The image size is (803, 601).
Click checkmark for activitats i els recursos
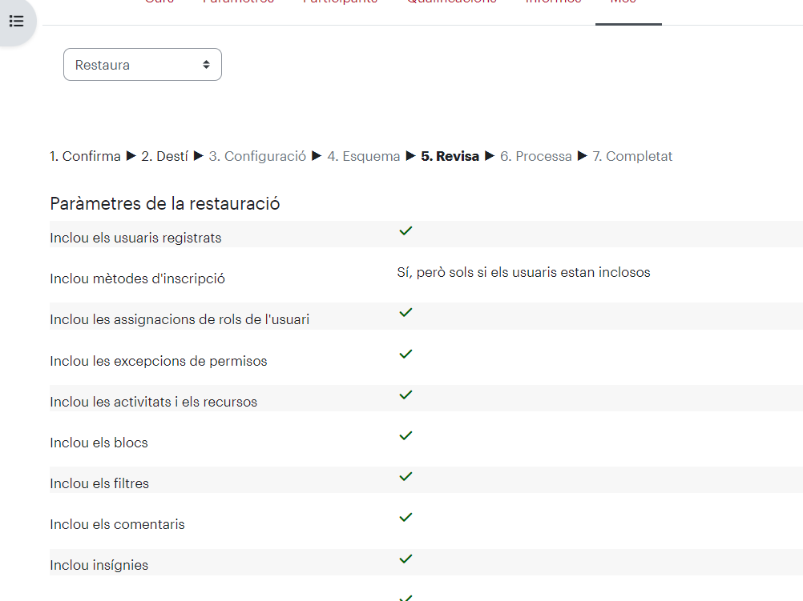coord(406,395)
